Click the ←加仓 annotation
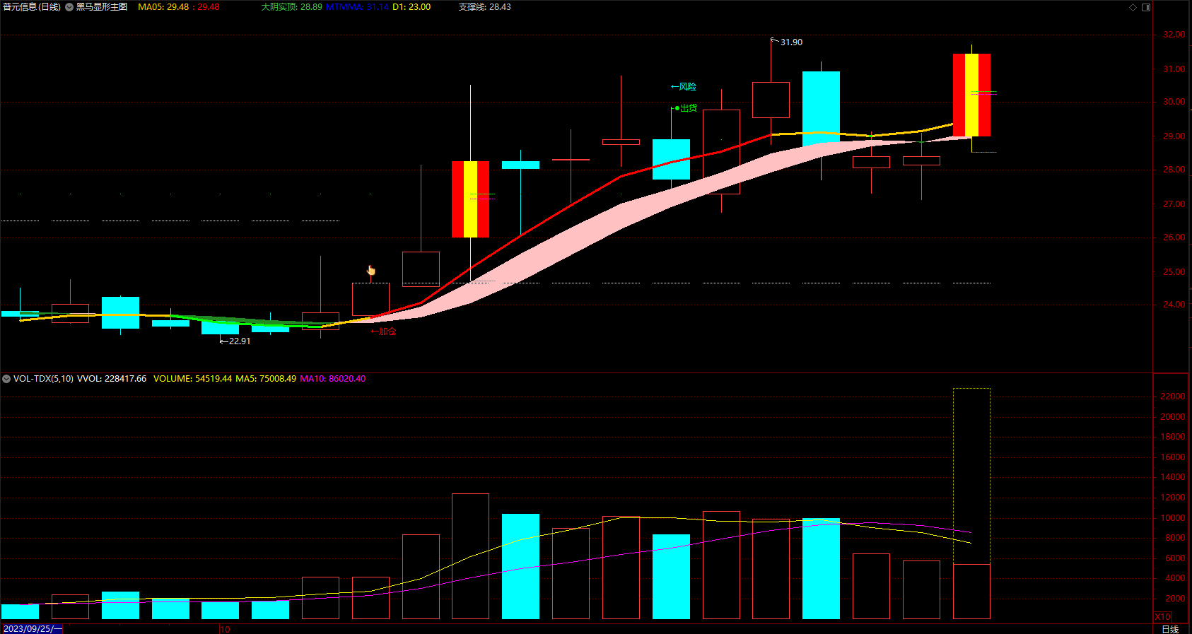Image resolution: width=1192 pixels, height=634 pixels. (383, 331)
